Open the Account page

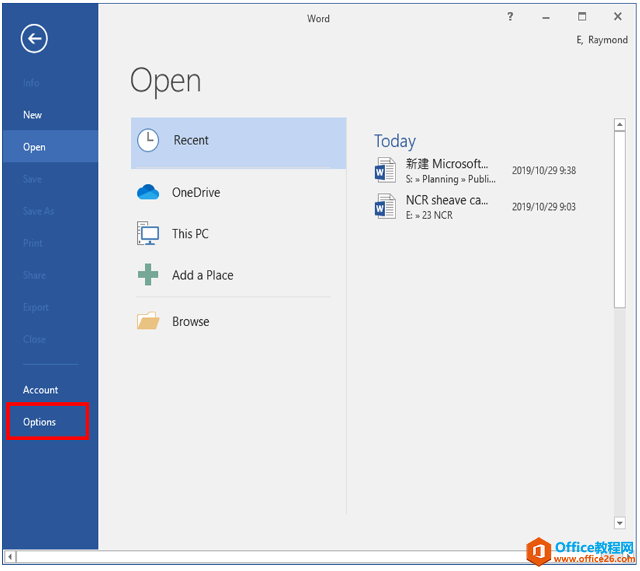(x=40, y=390)
